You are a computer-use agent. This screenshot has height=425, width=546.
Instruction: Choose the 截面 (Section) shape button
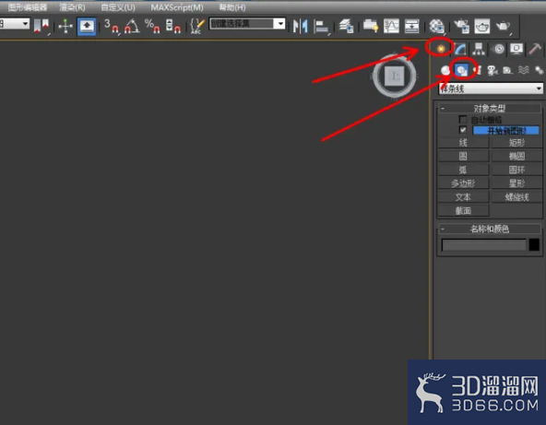coord(463,210)
